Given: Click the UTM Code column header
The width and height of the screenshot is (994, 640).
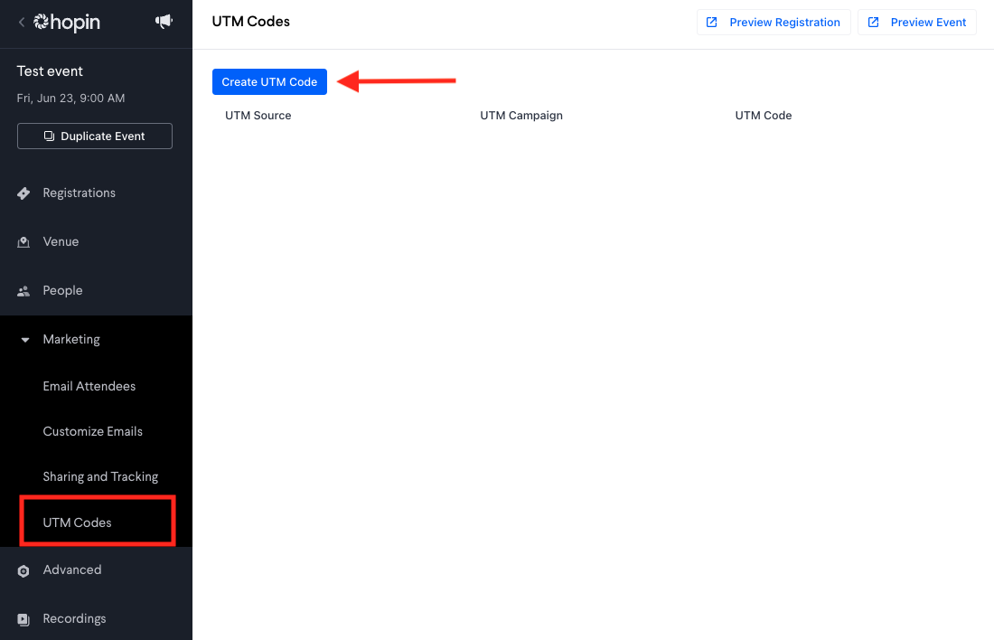Looking at the screenshot, I should [764, 116].
